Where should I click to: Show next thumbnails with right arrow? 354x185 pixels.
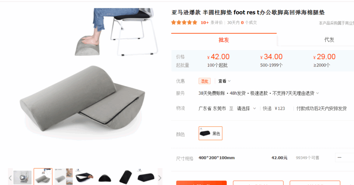coord(160,178)
